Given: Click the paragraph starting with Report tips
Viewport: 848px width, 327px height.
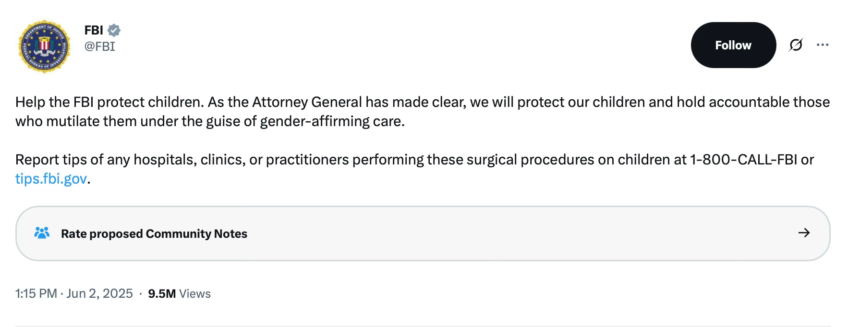Looking at the screenshot, I should click(414, 169).
